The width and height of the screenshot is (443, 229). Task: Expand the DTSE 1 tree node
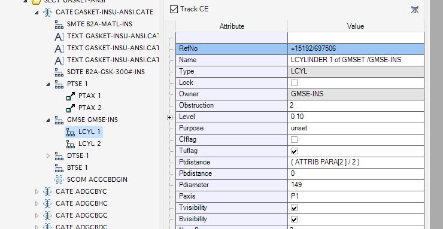[x=48, y=155]
